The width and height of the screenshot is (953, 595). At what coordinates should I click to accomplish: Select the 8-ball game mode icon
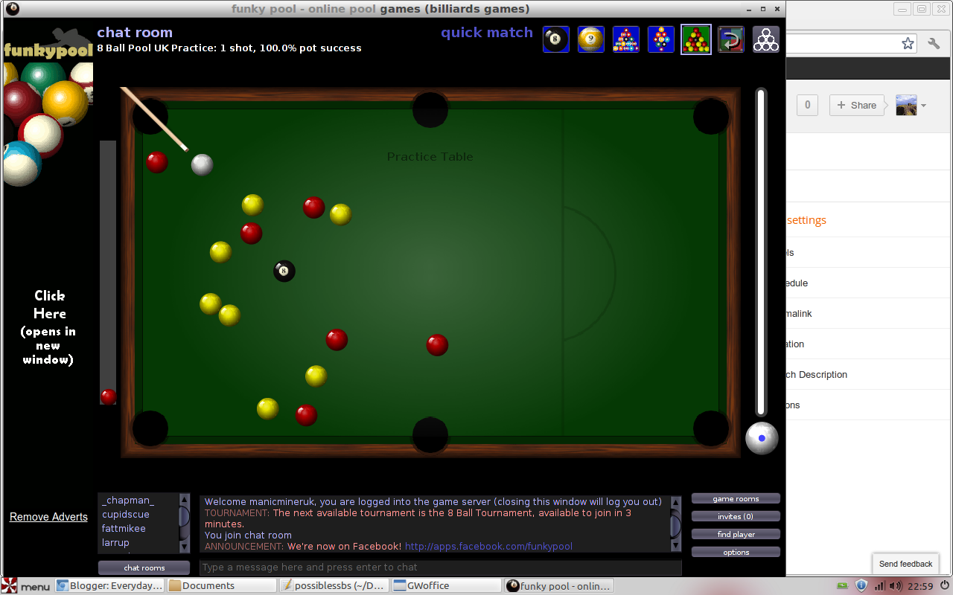tap(555, 39)
